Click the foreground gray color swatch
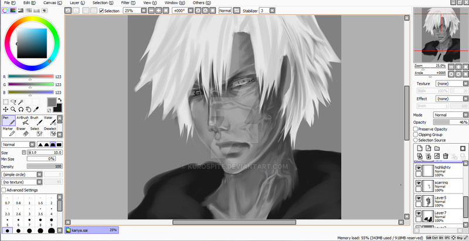 (51, 102)
